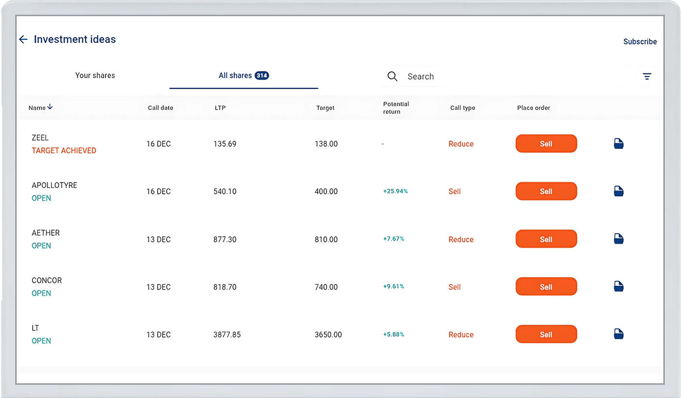Open the report document icon for ZEEL
The height and width of the screenshot is (398, 682).
(619, 144)
